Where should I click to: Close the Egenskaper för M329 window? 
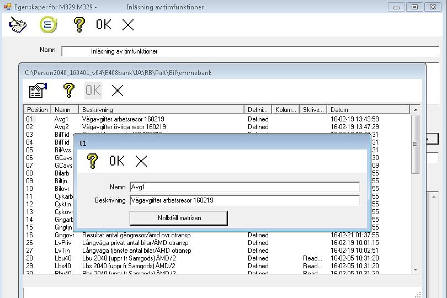click(x=433, y=7)
